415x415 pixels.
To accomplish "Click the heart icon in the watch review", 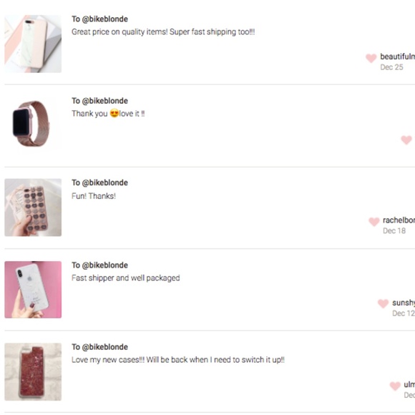I will coord(406,140).
